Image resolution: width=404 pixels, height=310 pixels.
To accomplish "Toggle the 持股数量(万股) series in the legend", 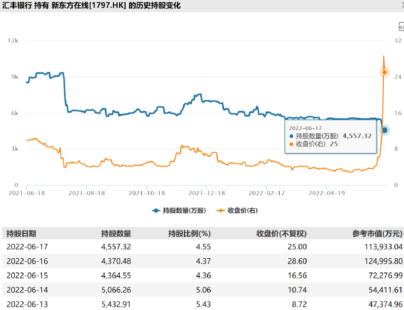I will [179, 210].
